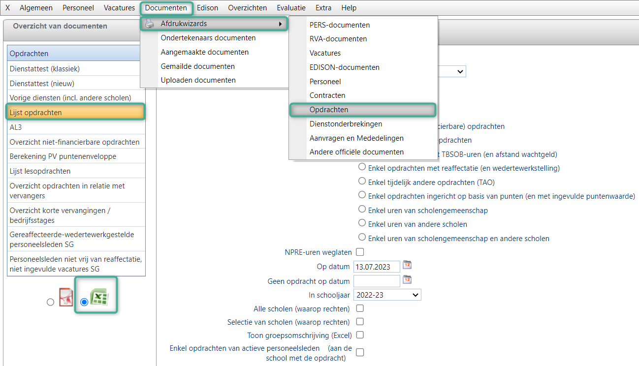Open the partially hidden dropdown at top

click(452, 72)
